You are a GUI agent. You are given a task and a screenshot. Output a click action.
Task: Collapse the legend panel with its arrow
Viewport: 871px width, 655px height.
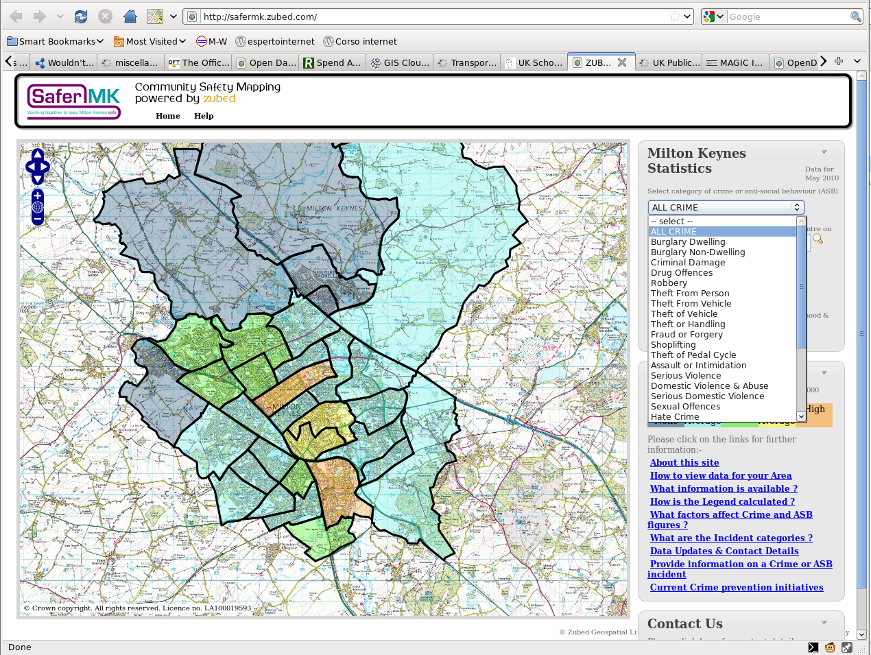point(824,373)
